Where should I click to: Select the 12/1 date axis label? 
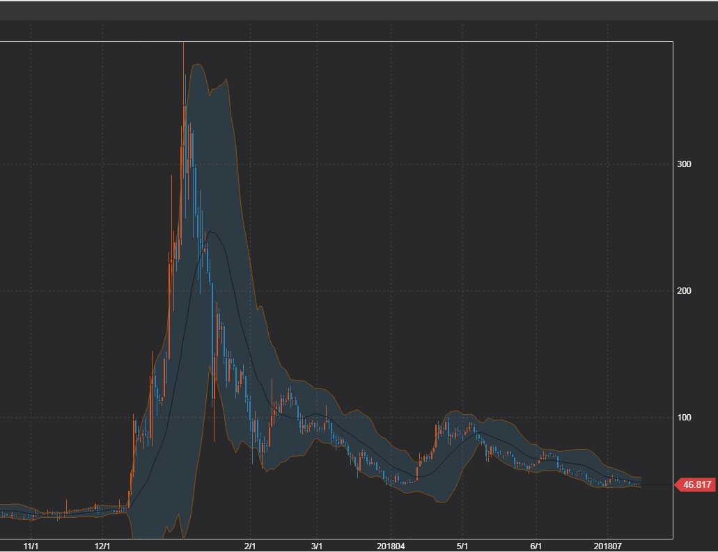102,546
